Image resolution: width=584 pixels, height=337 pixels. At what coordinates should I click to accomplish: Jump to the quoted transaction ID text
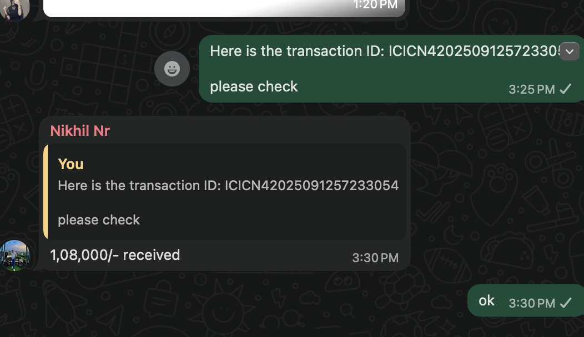click(228, 185)
